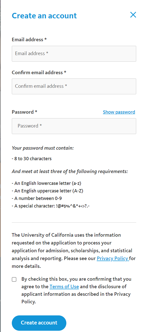Click the 'Your password must contain' line
The image size is (147, 332).
tap(43, 148)
